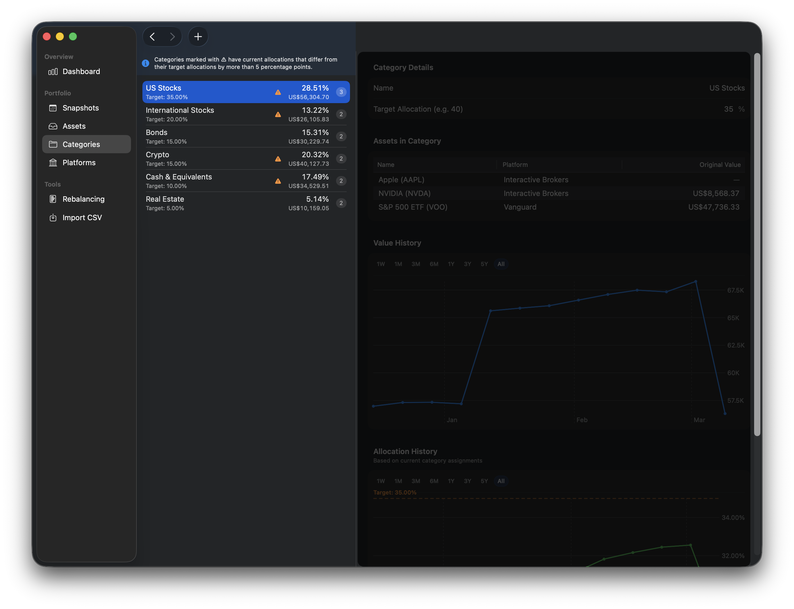This screenshot has height=609, width=794.
Task: Open Snapshots from its calendar icon
Action: [x=53, y=108]
